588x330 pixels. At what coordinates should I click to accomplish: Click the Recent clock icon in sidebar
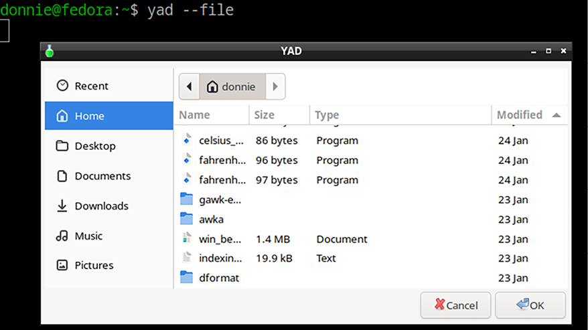pyautogui.click(x=62, y=86)
